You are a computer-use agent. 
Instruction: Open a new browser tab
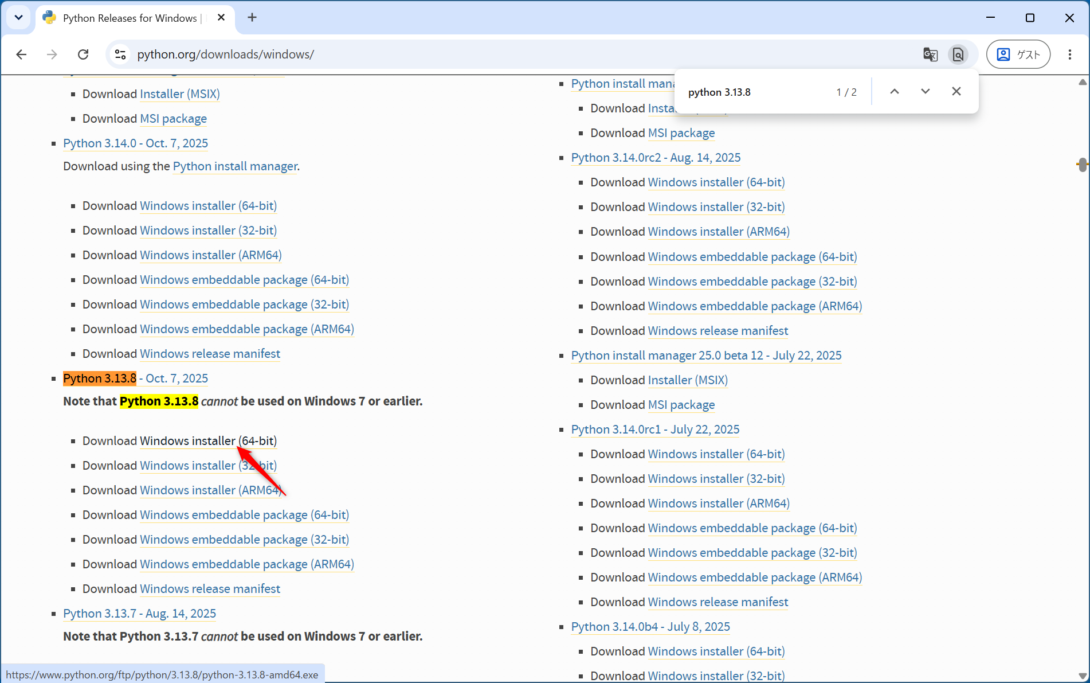point(252,18)
